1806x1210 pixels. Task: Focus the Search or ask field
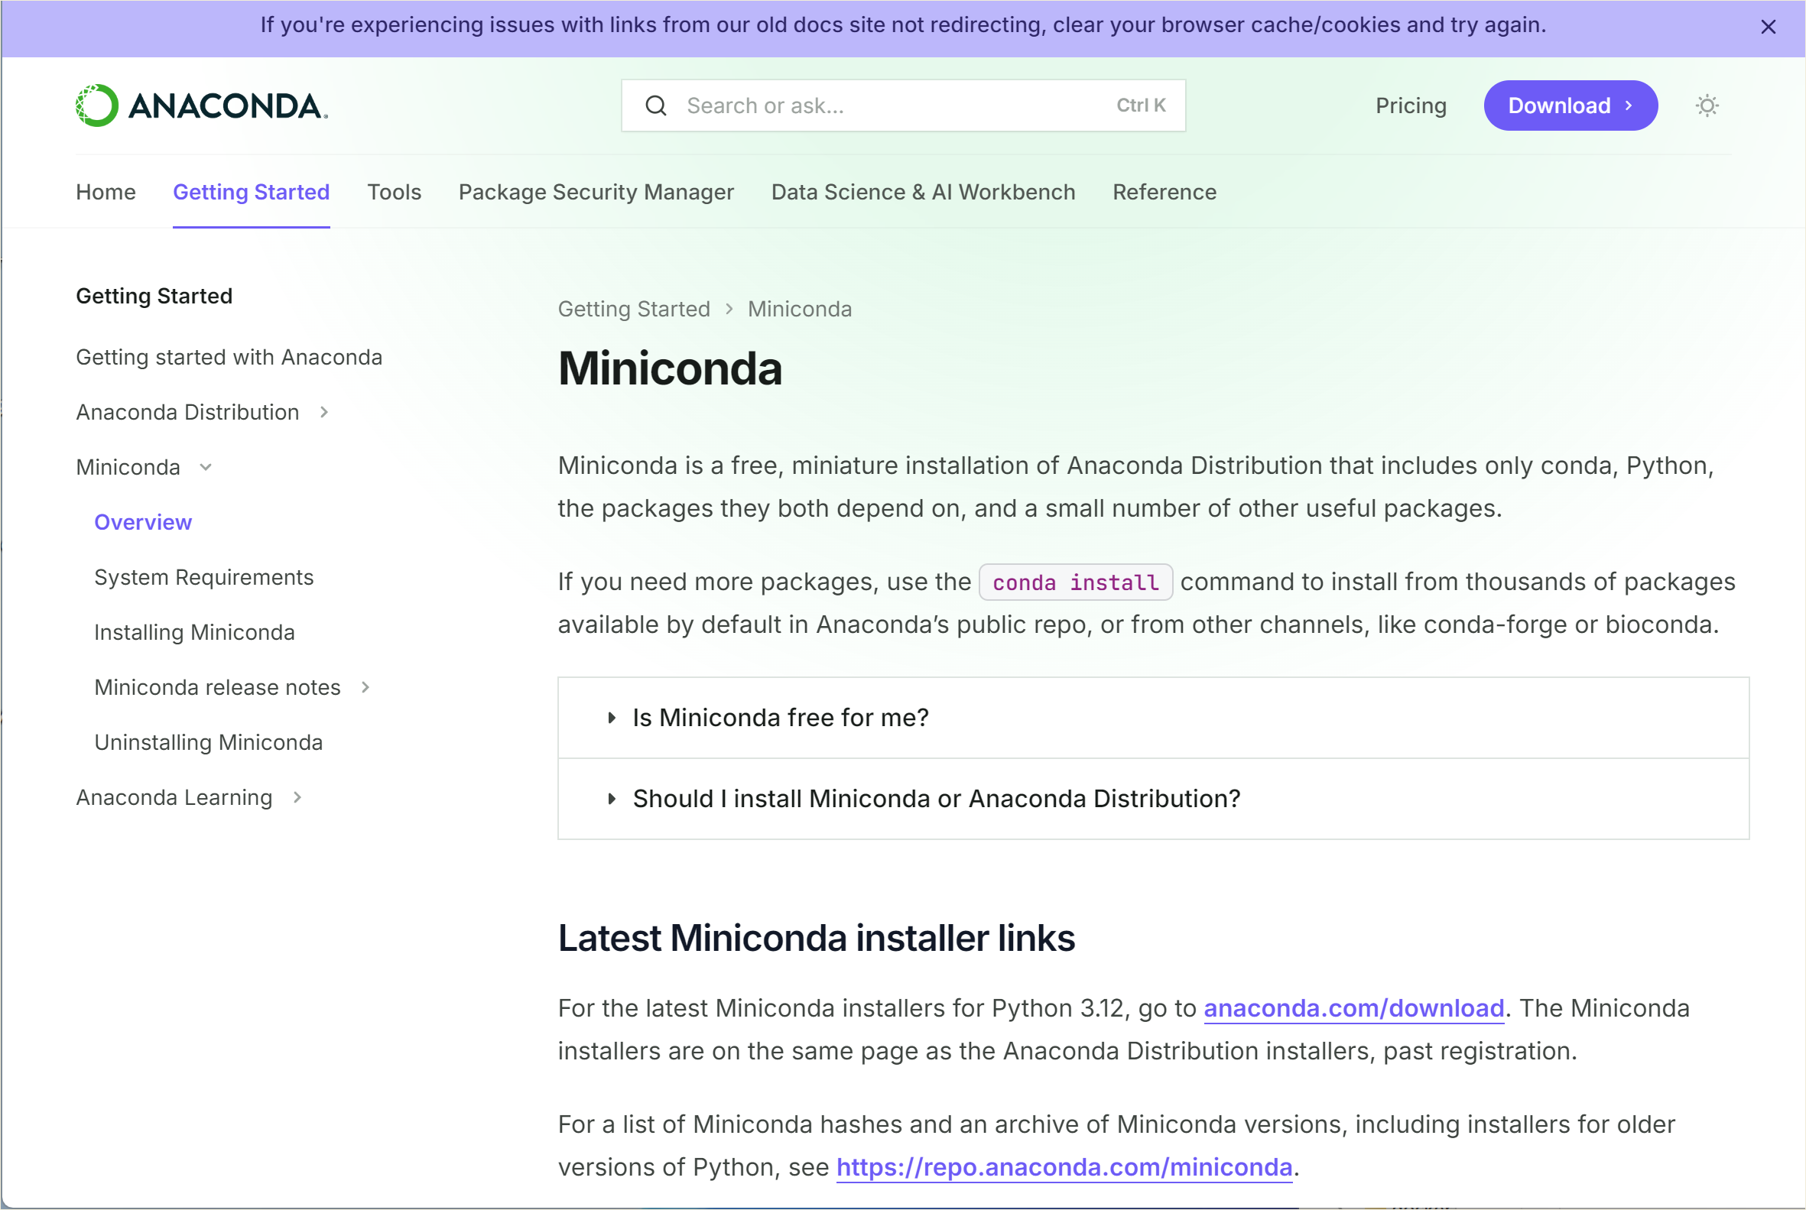(x=903, y=105)
